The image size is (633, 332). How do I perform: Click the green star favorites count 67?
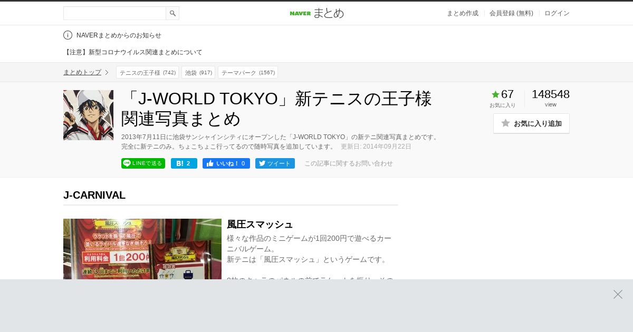coord(502,94)
